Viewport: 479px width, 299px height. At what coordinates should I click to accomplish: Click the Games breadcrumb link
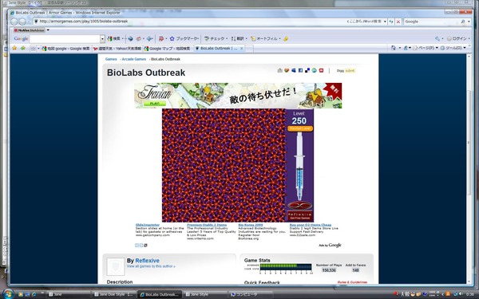111,59
